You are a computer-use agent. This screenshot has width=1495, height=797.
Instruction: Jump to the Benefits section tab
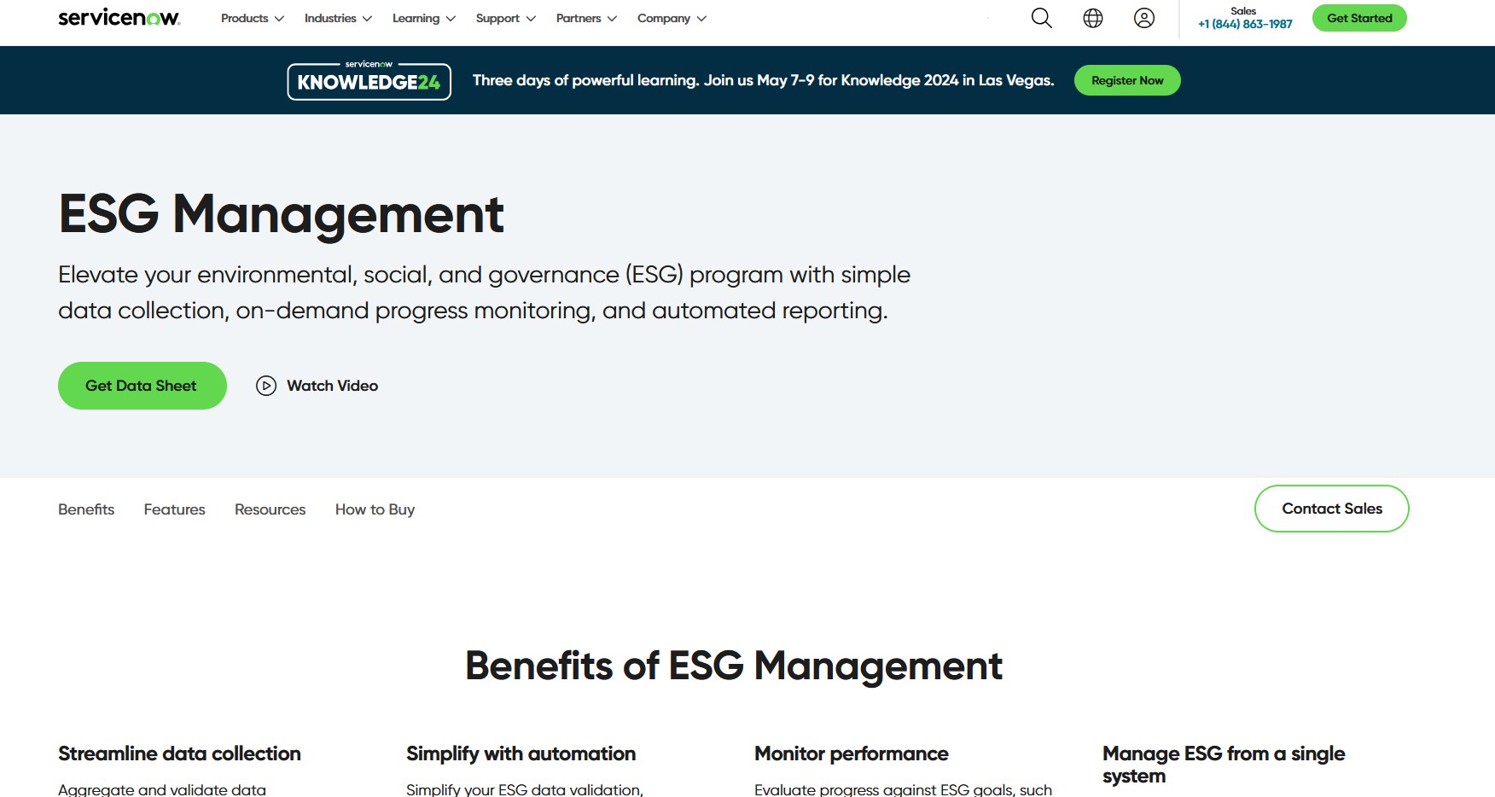86,509
